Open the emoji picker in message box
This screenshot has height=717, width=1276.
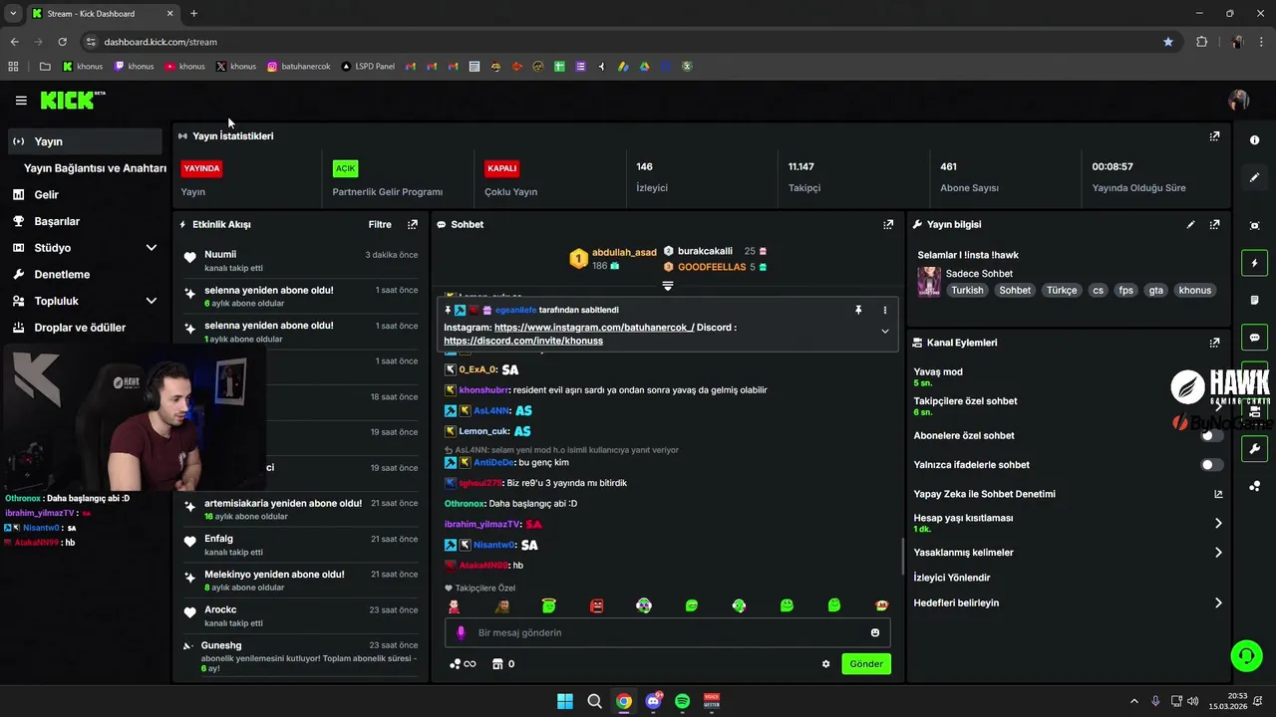[875, 632]
